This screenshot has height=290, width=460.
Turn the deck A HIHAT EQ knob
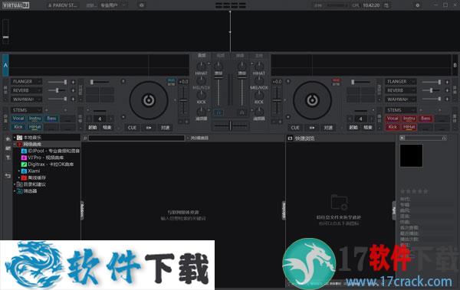(x=201, y=66)
